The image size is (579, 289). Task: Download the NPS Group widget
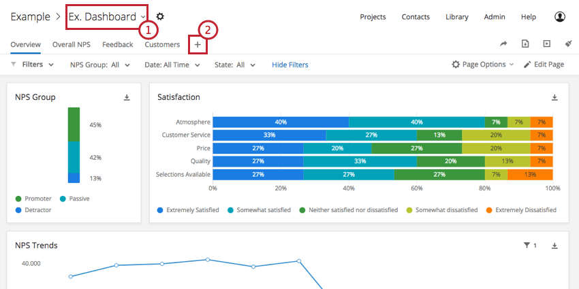click(x=127, y=98)
